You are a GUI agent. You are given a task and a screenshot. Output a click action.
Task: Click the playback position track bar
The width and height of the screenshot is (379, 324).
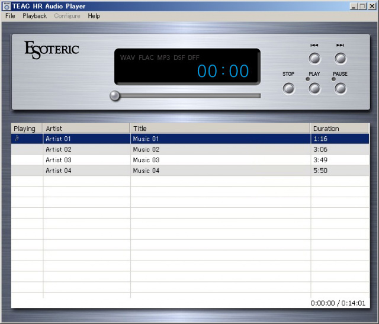[187, 96]
